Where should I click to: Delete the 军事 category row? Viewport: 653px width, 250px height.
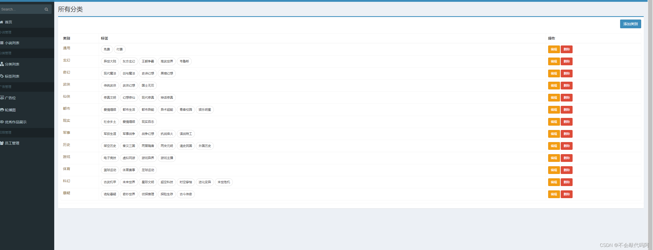tap(567, 134)
